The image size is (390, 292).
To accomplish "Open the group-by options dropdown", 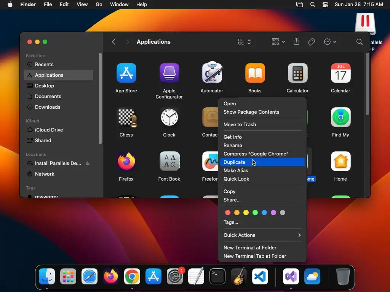I will pos(278,42).
